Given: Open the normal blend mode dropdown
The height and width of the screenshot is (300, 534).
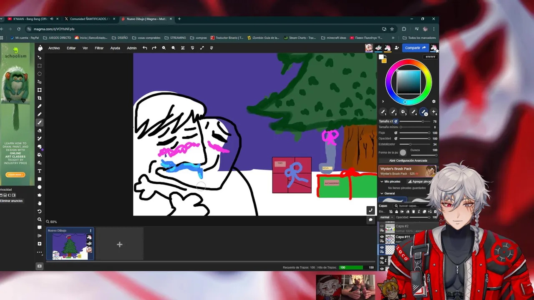Looking at the screenshot, I should click(386, 217).
